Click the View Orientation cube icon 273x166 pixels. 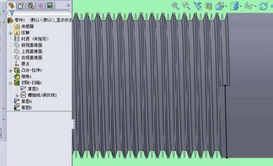(220, 6)
